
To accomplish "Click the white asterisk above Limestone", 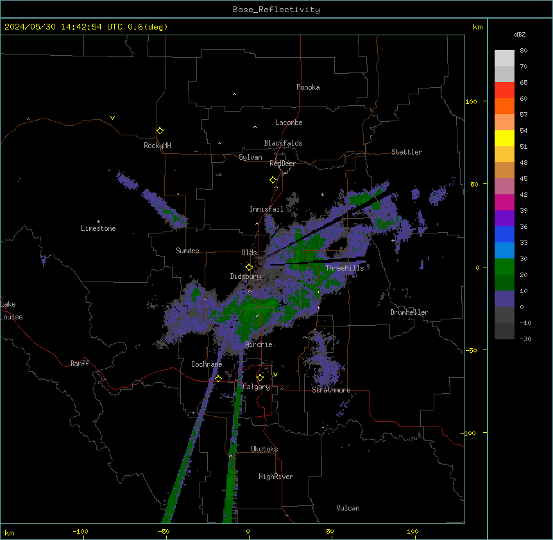I will 98,222.
